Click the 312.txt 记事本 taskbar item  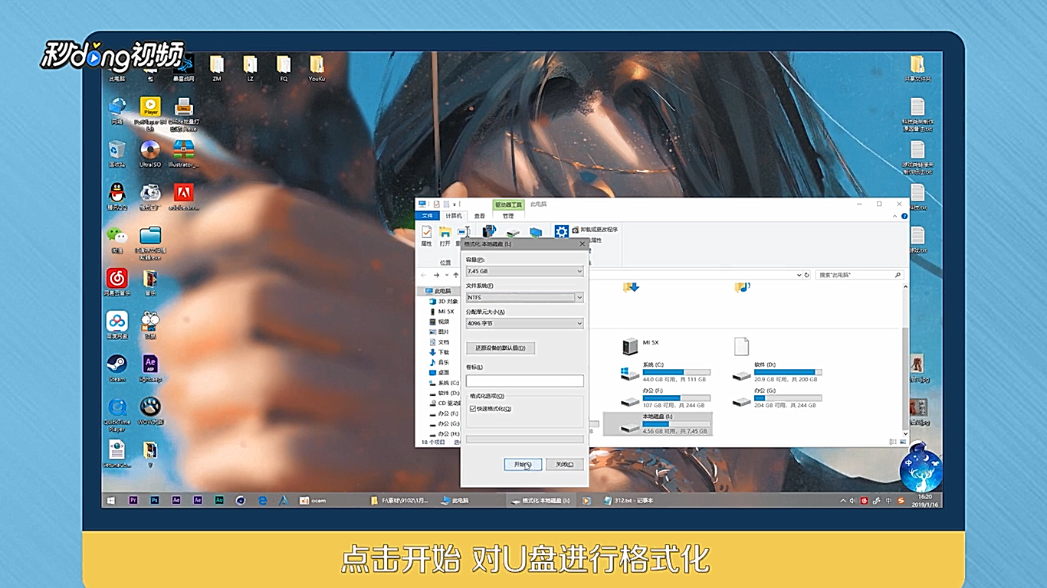630,501
